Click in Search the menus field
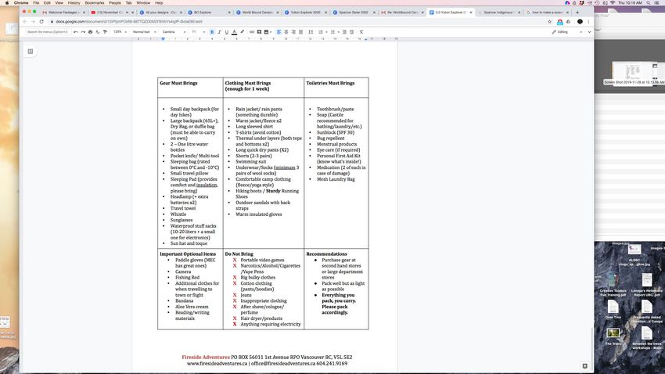The height and width of the screenshot is (374, 665). pos(47,32)
